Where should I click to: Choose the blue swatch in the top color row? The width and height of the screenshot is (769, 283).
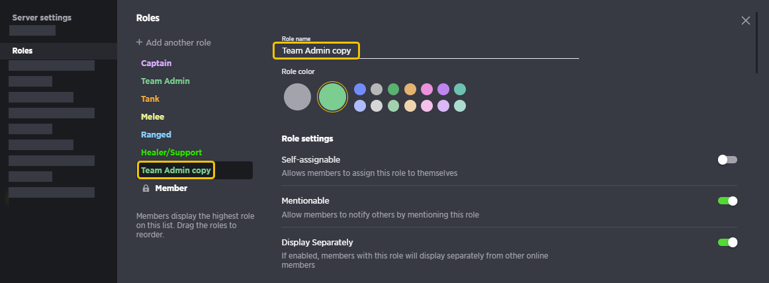click(x=360, y=89)
